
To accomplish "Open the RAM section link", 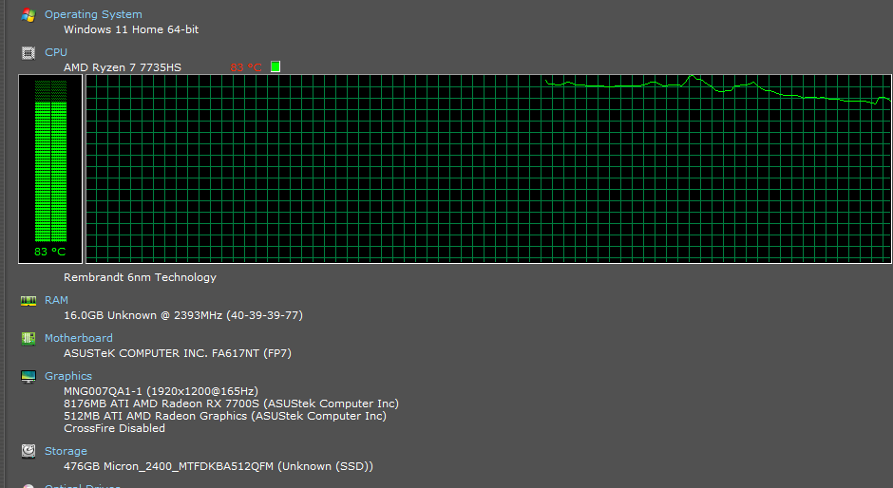I will [x=56, y=300].
